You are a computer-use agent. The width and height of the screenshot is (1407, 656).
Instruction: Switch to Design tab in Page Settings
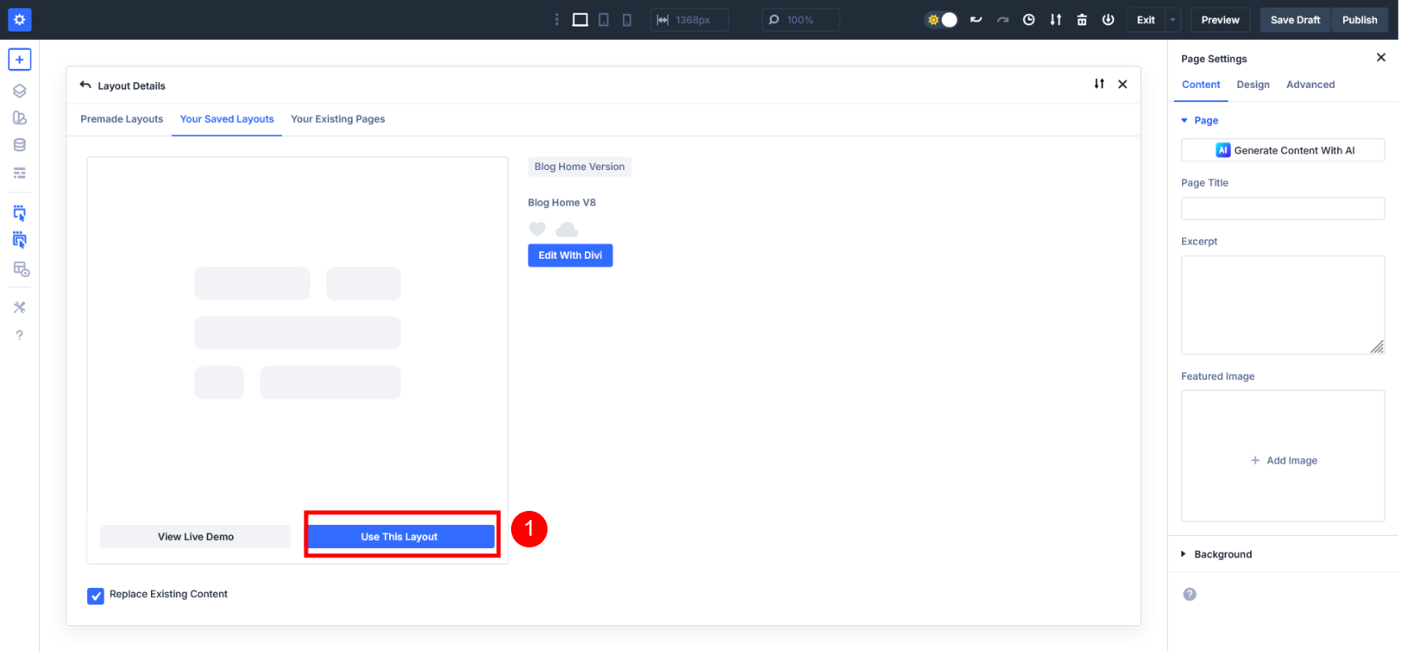pos(1253,85)
